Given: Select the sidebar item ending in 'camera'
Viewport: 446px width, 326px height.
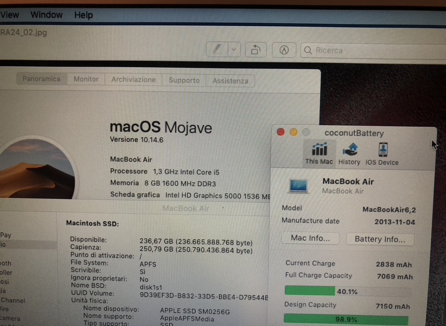Looking at the screenshot, I should coord(10,318).
